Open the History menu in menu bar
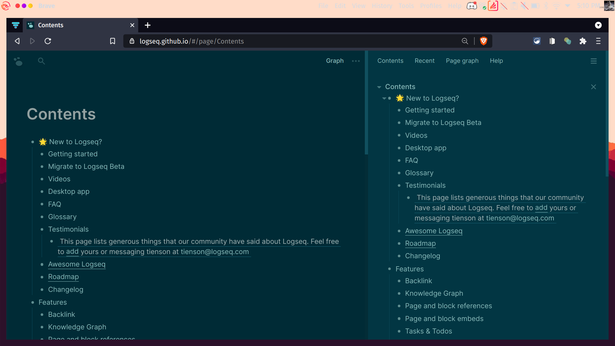Screen dimensions: 615x346 382,6
